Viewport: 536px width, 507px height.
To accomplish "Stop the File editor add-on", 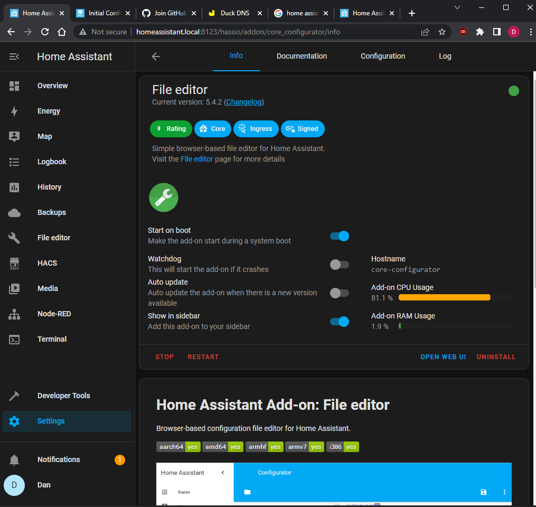I will point(164,357).
